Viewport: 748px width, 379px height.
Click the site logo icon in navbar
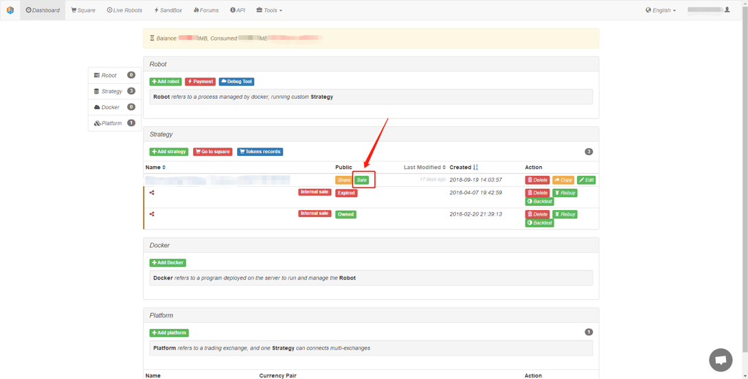(x=10, y=10)
